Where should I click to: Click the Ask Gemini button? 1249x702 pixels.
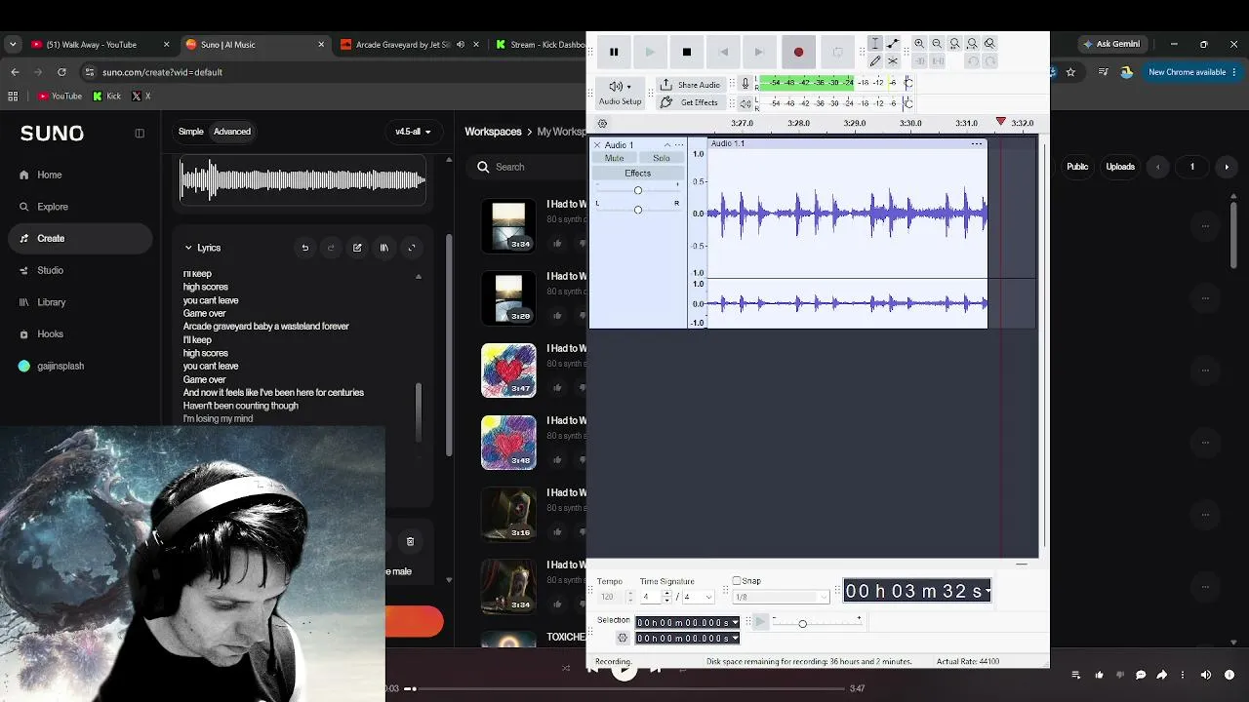point(1111,45)
